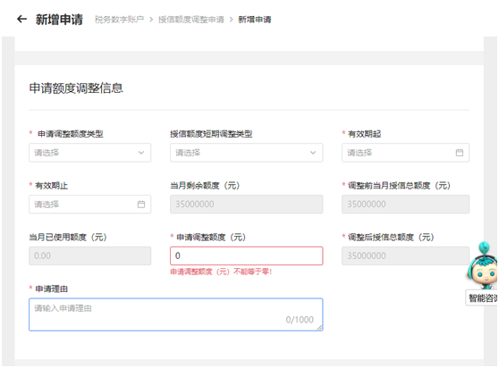Open the 有效期起 date picker field

(405, 153)
